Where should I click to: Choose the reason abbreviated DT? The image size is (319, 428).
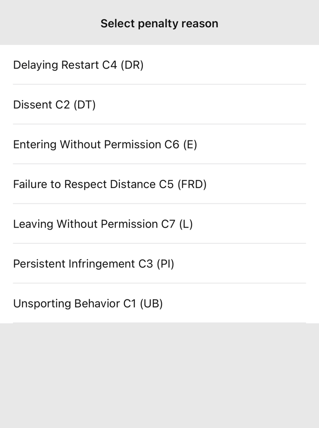pyautogui.click(x=159, y=104)
